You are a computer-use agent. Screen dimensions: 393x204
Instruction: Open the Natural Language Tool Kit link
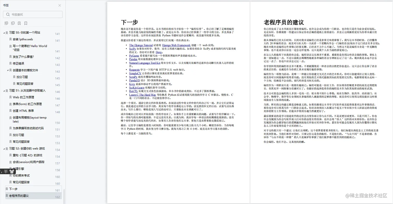point(145,63)
